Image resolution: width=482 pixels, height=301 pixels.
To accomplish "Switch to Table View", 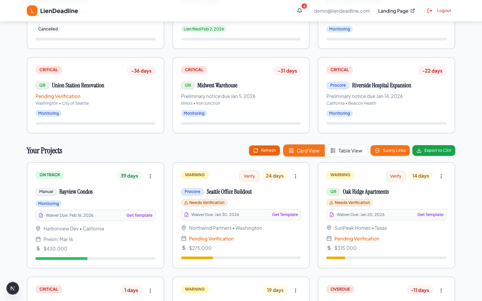I will [x=346, y=150].
